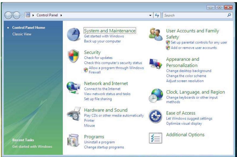Click the Programs disc box icon
This screenshot has width=237, height=157.
click(x=74, y=140)
